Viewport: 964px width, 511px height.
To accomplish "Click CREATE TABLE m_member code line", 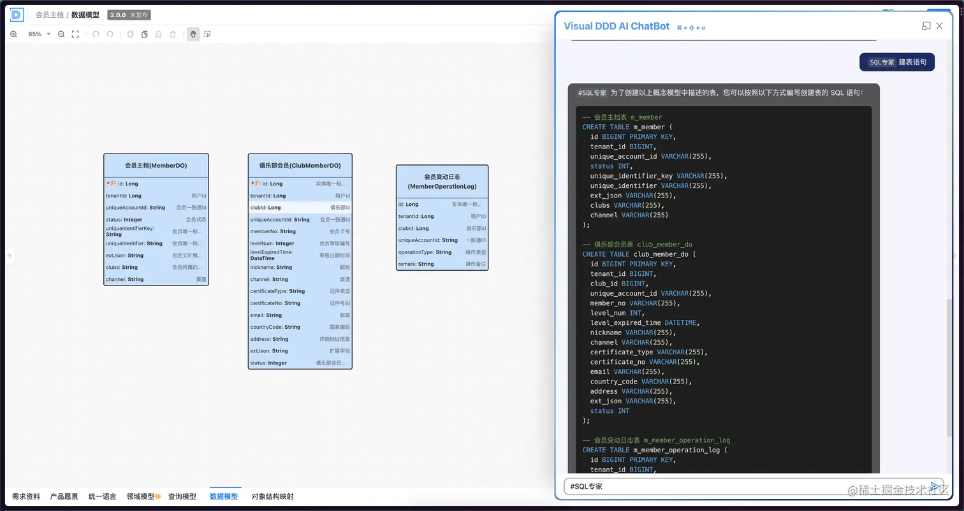I will tap(627, 127).
